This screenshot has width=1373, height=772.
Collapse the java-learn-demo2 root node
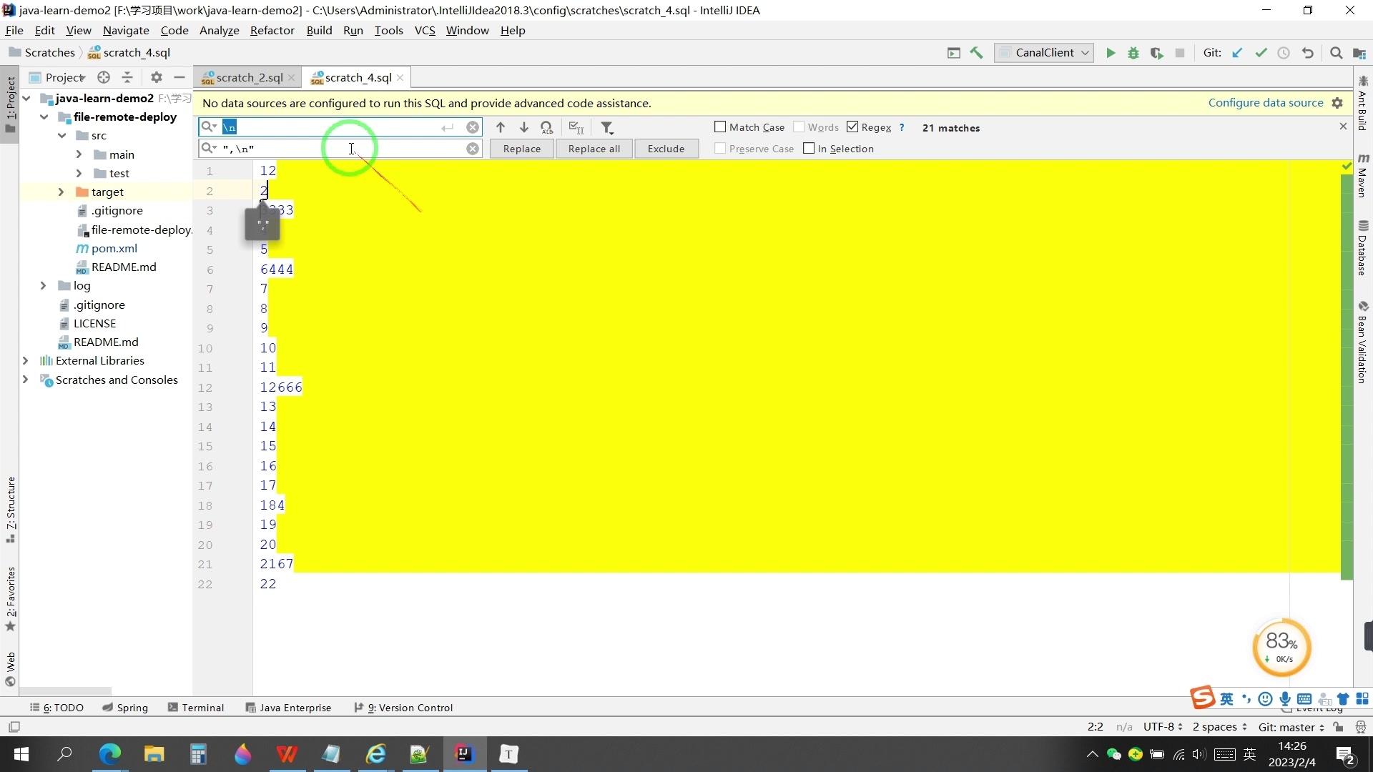pyautogui.click(x=26, y=98)
